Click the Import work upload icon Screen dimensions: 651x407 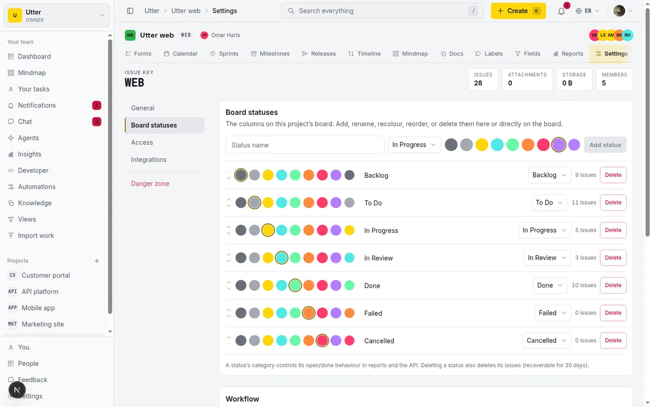point(11,236)
